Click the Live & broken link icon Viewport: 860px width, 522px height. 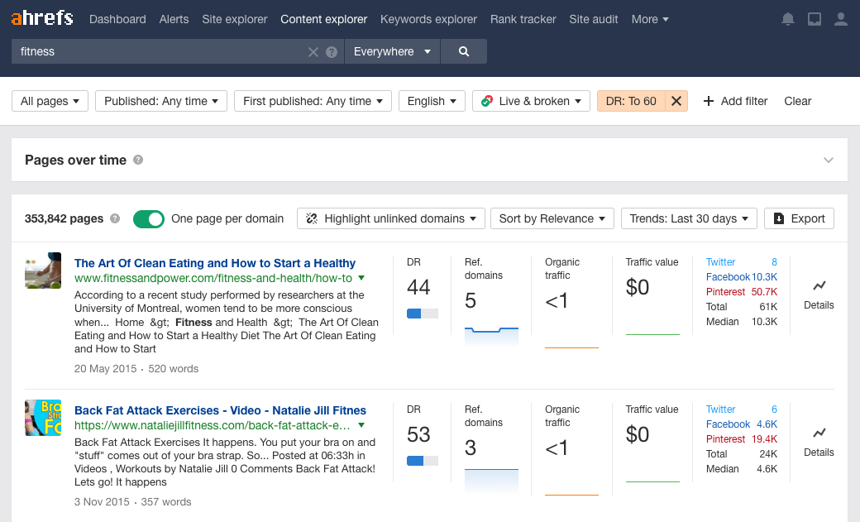[486, 101]
